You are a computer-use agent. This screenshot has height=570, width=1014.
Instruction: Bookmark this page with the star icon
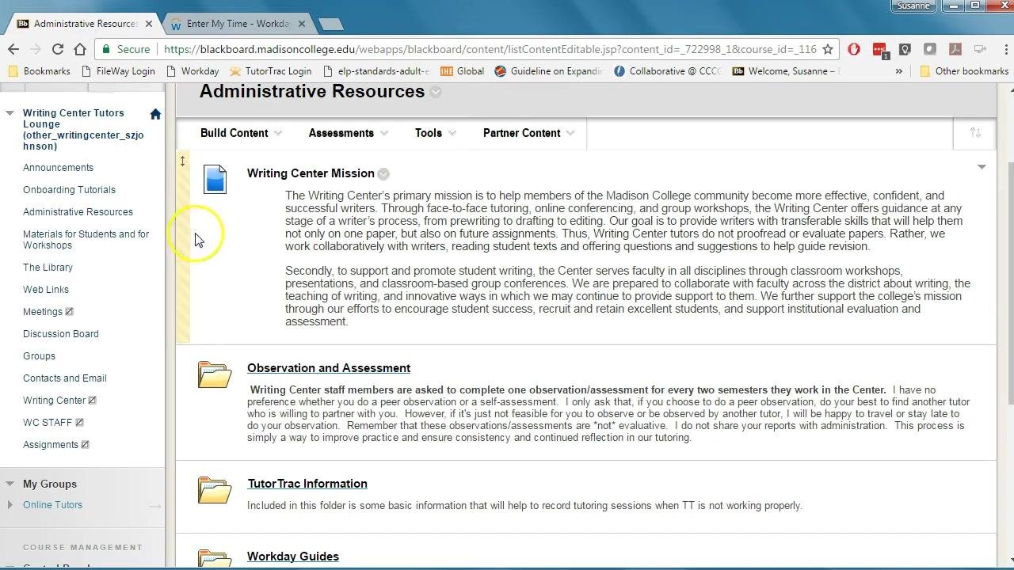point(828,49)
